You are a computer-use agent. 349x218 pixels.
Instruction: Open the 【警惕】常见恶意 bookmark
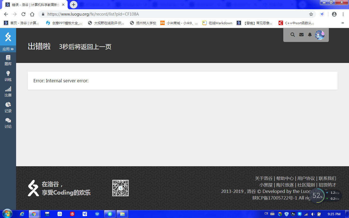pyautogui.click(x=254, y=23)
